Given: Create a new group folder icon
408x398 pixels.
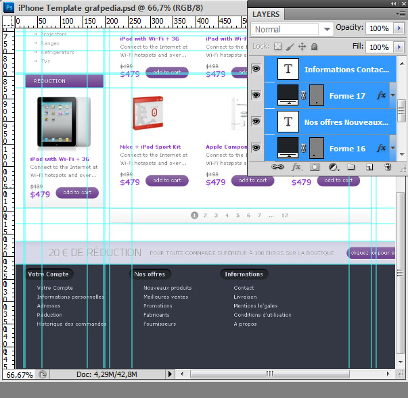Looking at the screenshot, I should tap(351, 167).
